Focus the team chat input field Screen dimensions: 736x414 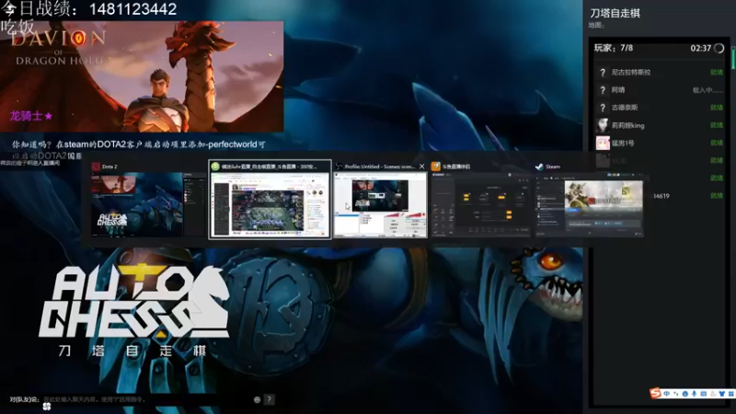(145, 399)
